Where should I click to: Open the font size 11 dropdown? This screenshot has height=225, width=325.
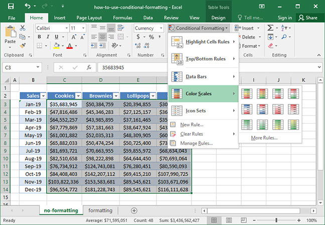pos(83,28)
